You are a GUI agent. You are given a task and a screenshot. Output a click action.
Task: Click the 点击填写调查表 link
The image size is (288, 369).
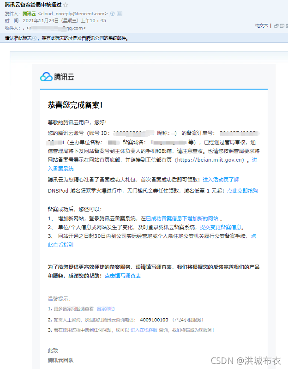pos(123,276)
